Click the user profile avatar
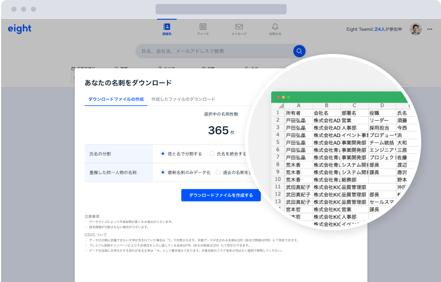Viewport: 441px width, 282px height. [x=416, y=29]
